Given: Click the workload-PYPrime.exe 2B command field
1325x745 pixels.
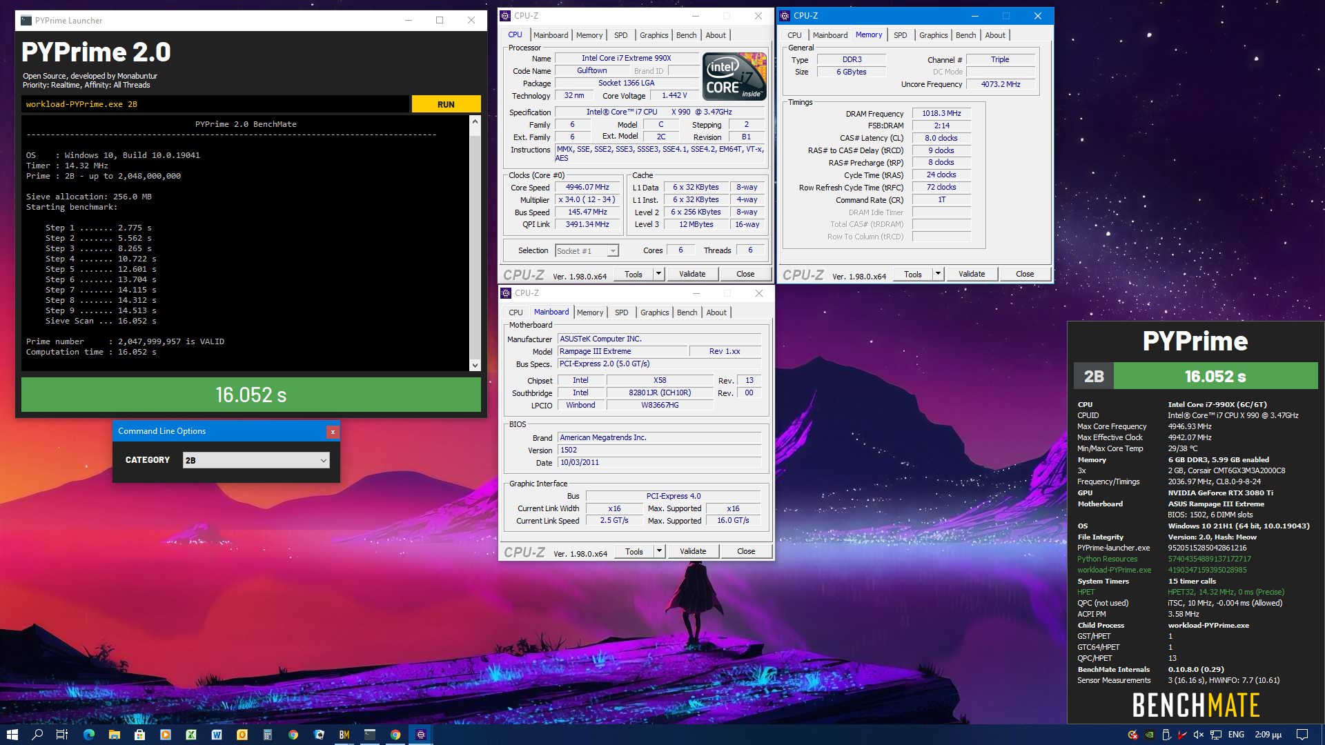Looking at the screenshot, I should (x=215, y=104).
